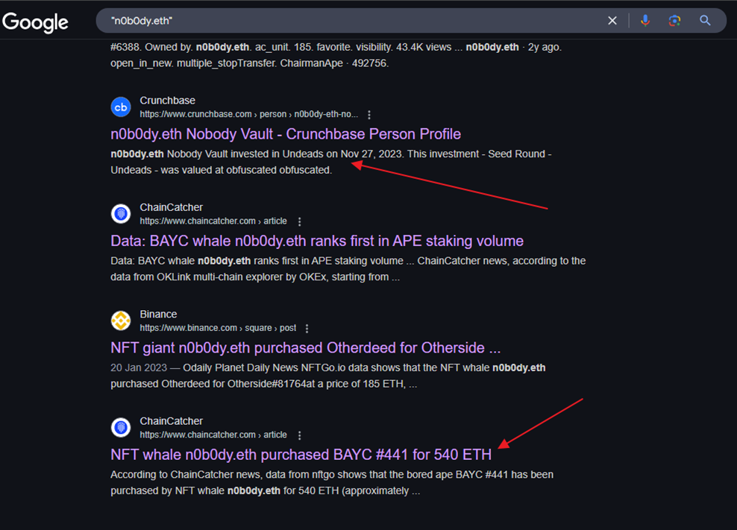Clear the search box text
The image size is (737, 530).
click(x=612, y=21)
